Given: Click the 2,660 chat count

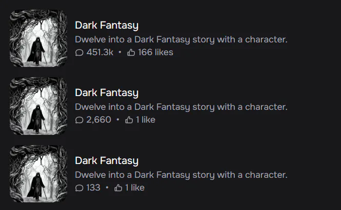Looking at the screenshot, I should click(99, 120).
